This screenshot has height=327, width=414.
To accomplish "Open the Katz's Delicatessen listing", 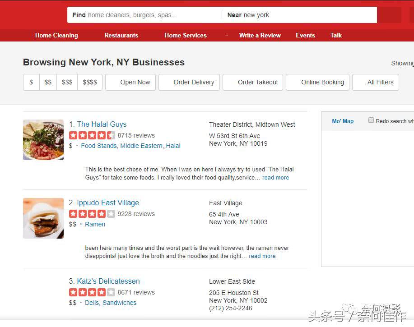I will pyautogui.click(x=108, y=281).
